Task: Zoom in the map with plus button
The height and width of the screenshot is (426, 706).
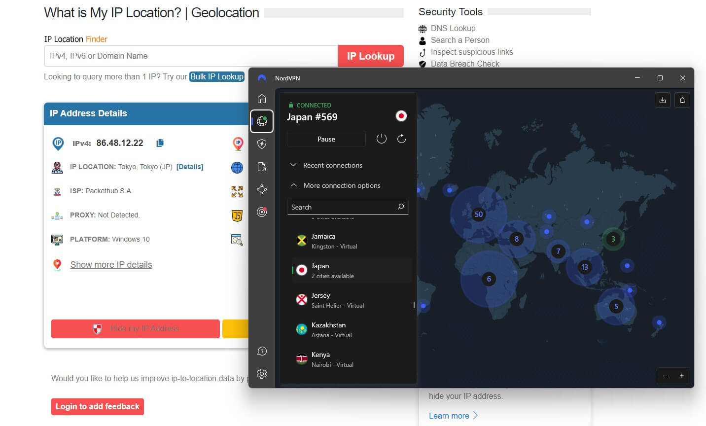Action: [682, 376]
